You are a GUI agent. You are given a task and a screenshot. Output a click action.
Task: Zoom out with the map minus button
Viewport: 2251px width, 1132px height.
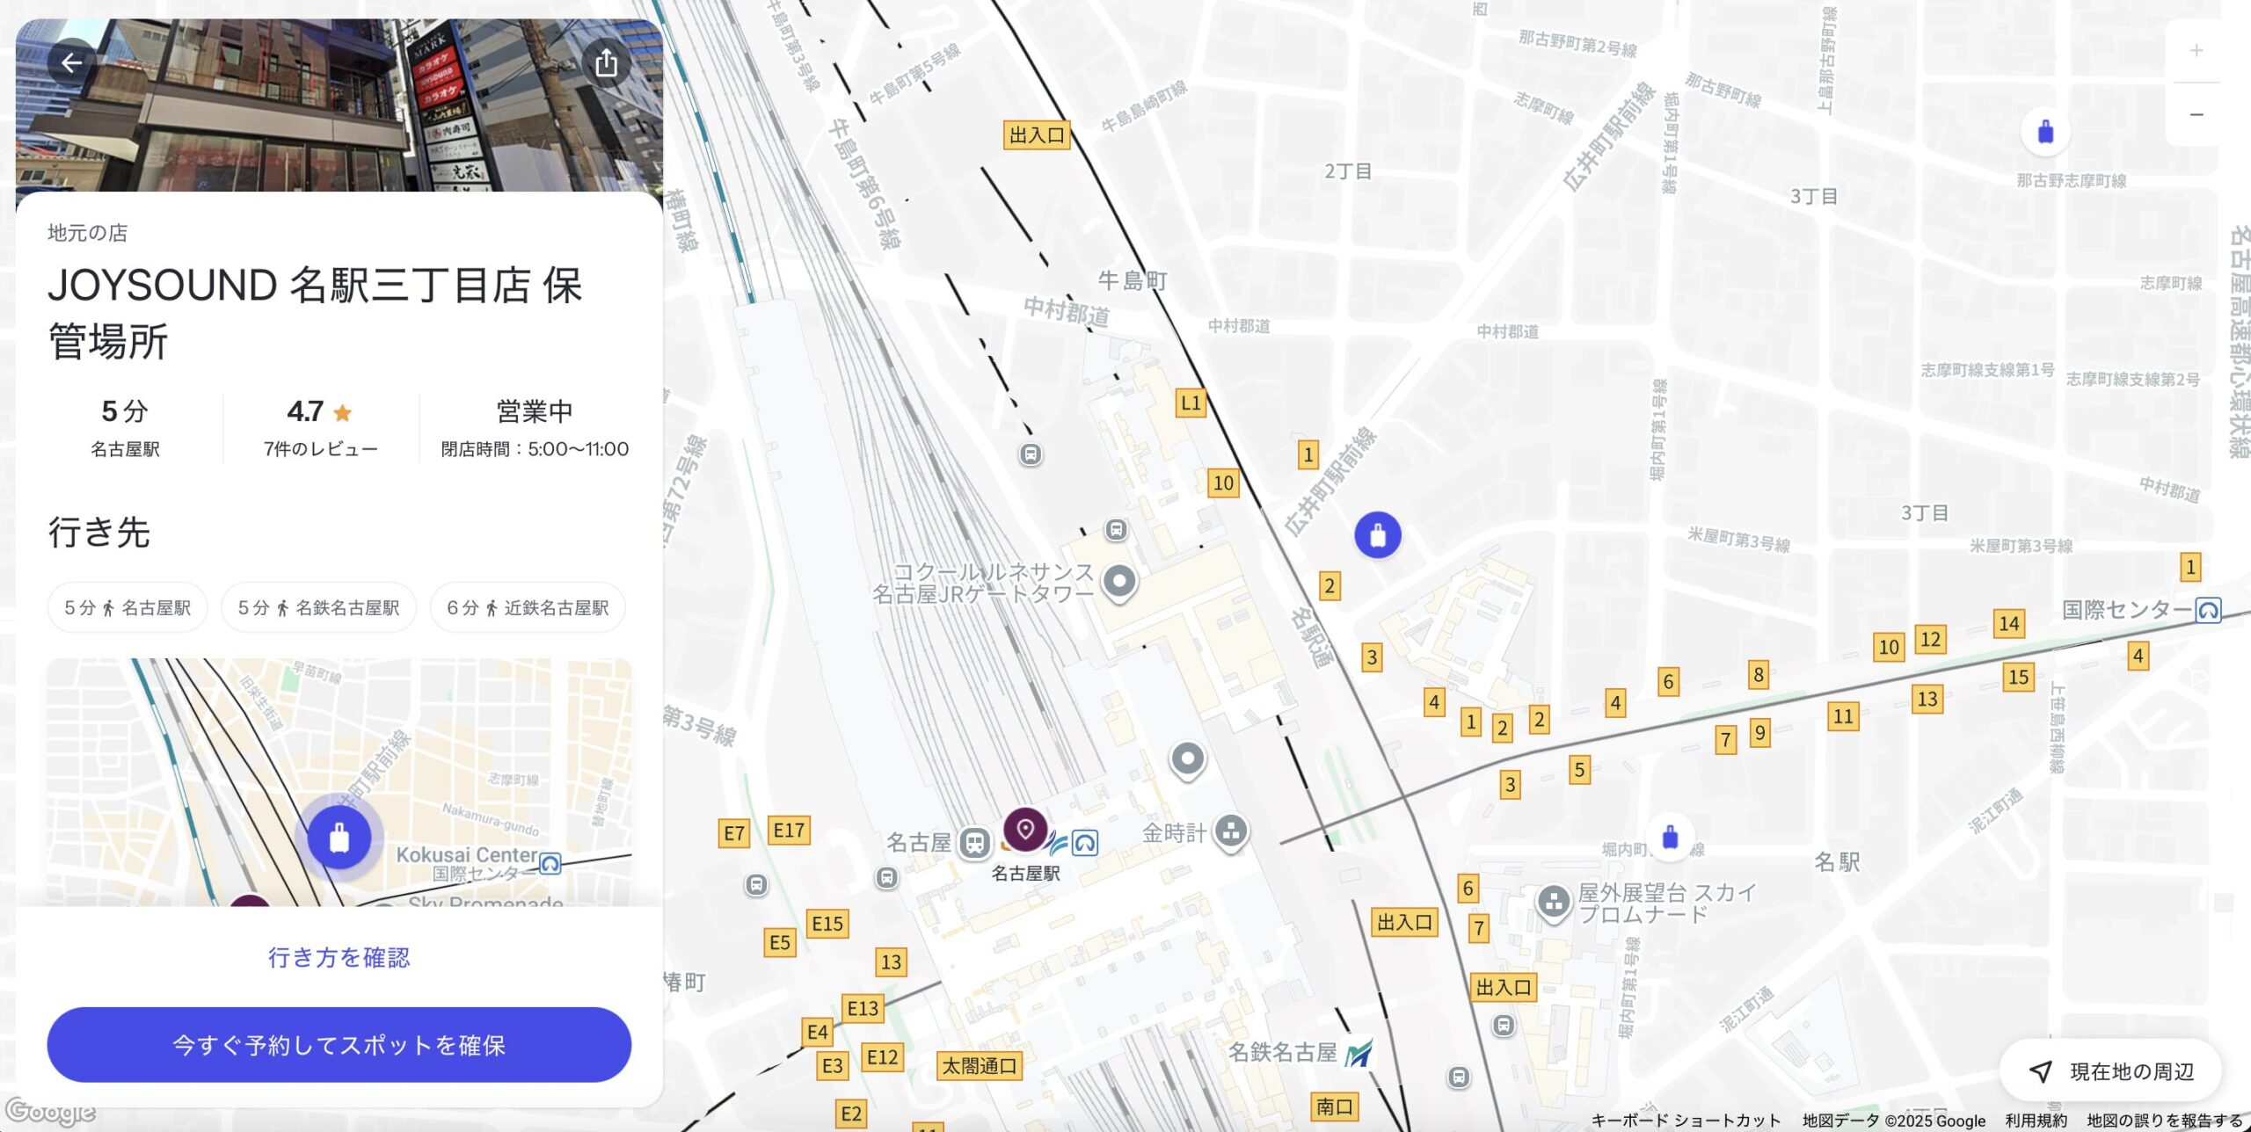[2196, 115]
